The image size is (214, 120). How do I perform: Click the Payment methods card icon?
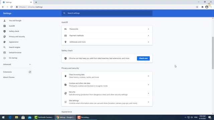[x=66, y=36]
